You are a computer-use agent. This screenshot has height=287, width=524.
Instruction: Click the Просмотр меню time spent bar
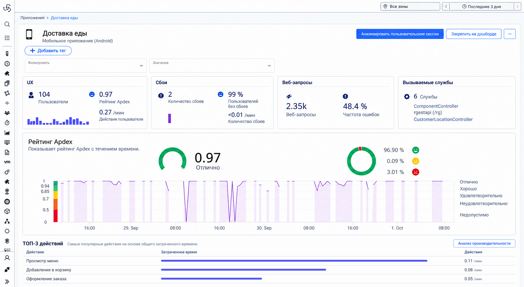[x=294, y=261]
